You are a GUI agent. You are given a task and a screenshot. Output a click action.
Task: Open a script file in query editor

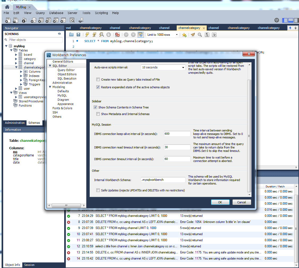coord(71,35)
